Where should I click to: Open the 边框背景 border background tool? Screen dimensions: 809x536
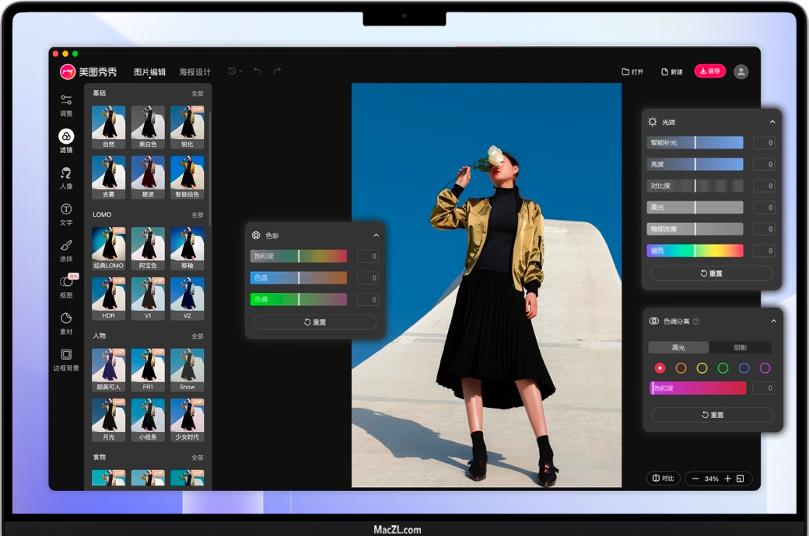(66, 359)
